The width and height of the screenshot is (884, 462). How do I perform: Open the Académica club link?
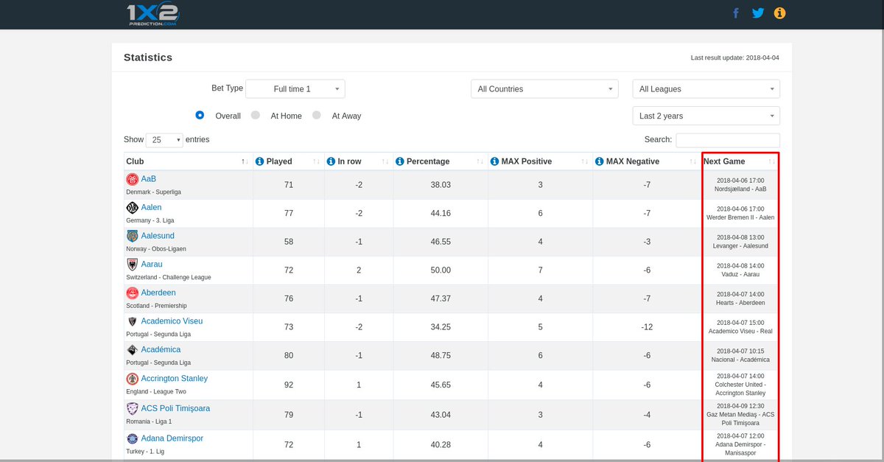161,350
